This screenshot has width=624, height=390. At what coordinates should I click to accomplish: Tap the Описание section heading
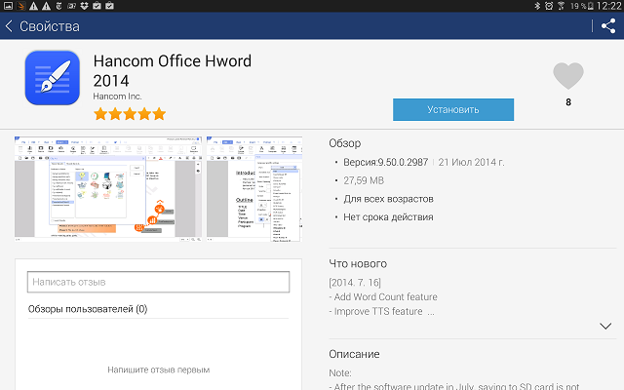354,354
